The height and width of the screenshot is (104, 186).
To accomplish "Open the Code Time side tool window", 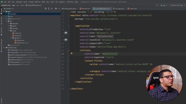I will coord(1,31).
